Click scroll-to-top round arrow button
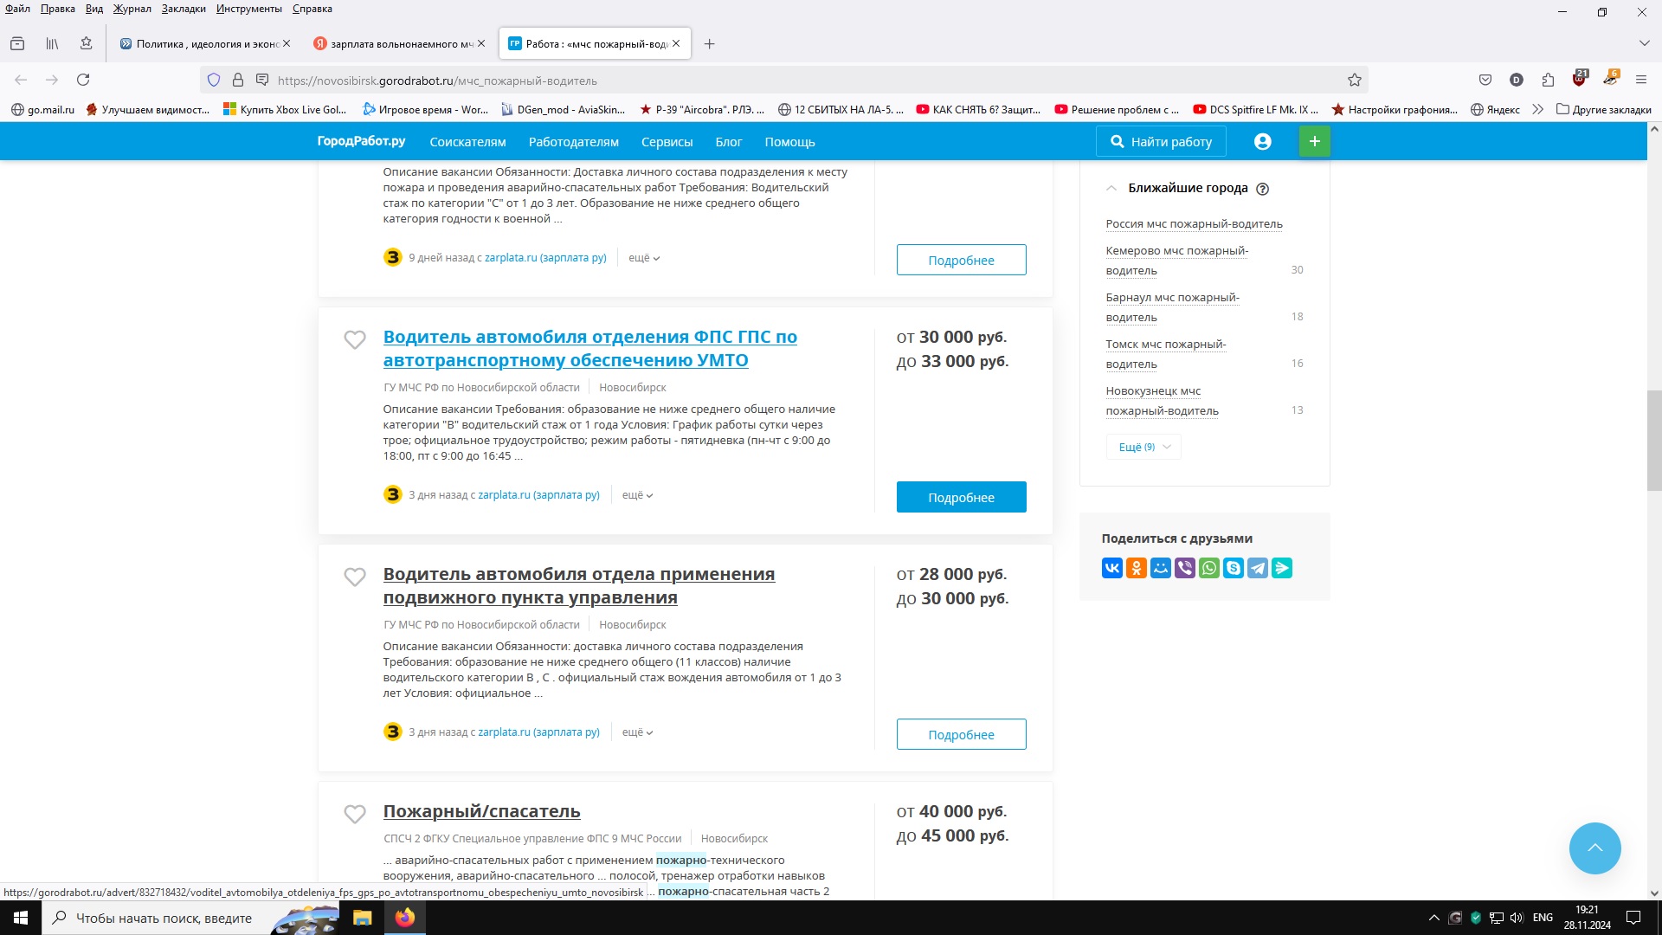1662x935 pixels. 1594,848
